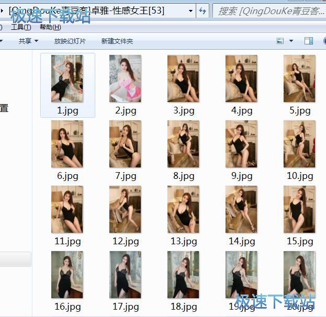Click the file name 5.jpg
Screen dimensions: 326x317
tap(300, 110)
